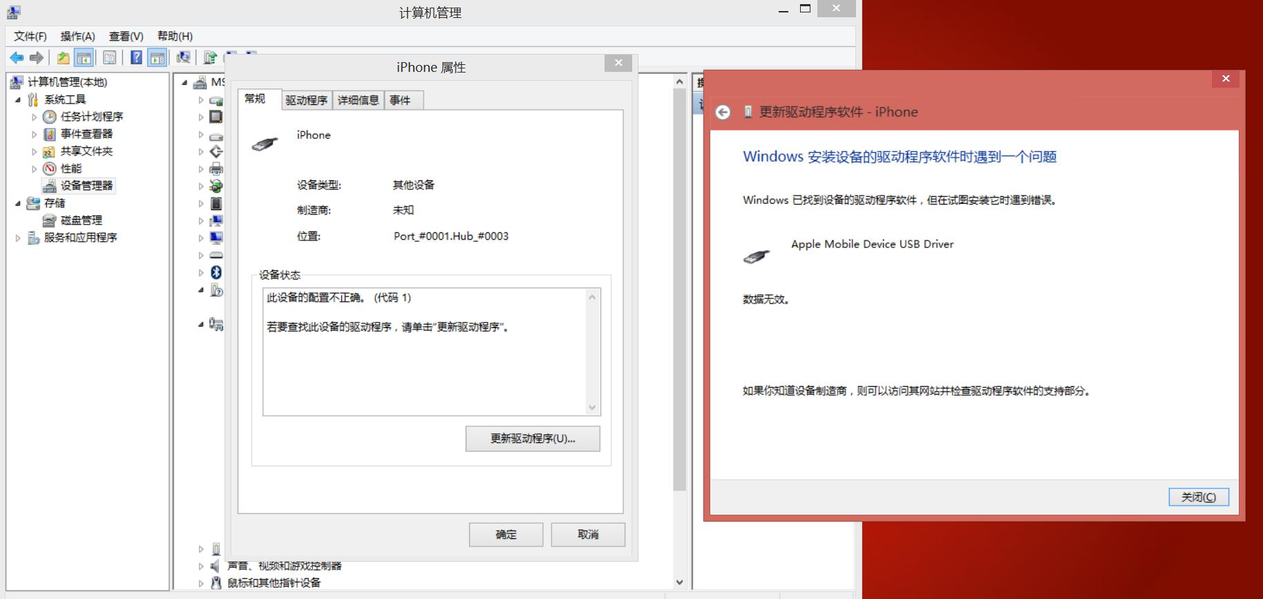The image size is (1263, 599).
Task: Click the Scan for hardware changes toolbar icon
Action: (x=183, y=58)
